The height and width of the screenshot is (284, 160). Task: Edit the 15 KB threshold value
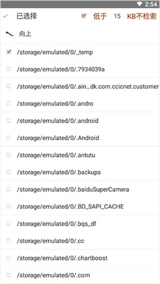[117, 16]
